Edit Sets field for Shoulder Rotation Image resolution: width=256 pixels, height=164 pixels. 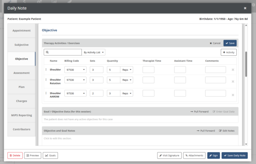pos(96,80)
